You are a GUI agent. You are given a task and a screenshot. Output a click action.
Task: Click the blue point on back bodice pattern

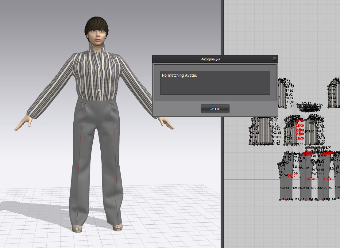271,128
